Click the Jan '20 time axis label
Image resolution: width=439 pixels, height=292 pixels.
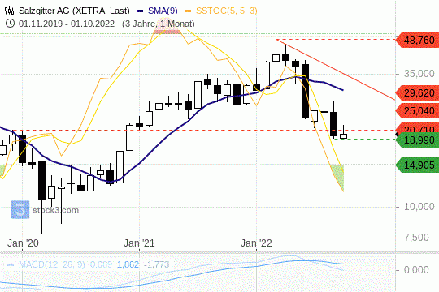click(23, 243)
